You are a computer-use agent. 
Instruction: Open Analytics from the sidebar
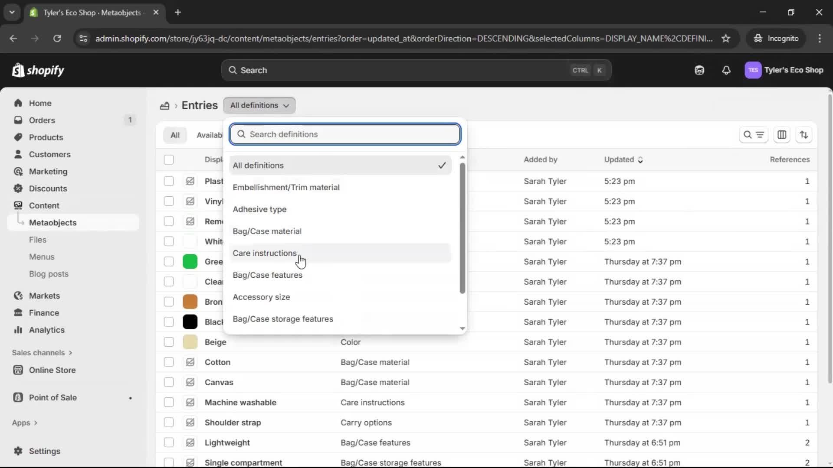pos(46,330)
